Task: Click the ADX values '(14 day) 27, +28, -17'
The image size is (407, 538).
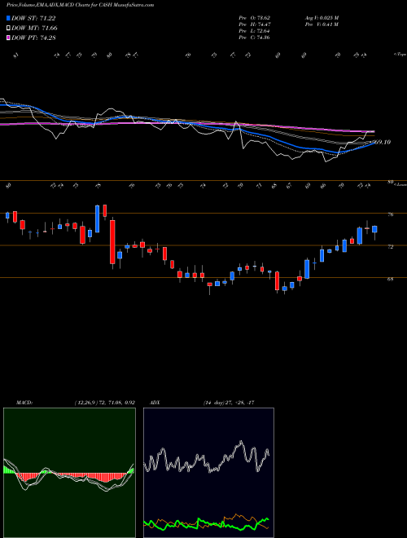Action: [x=229, y=403]
